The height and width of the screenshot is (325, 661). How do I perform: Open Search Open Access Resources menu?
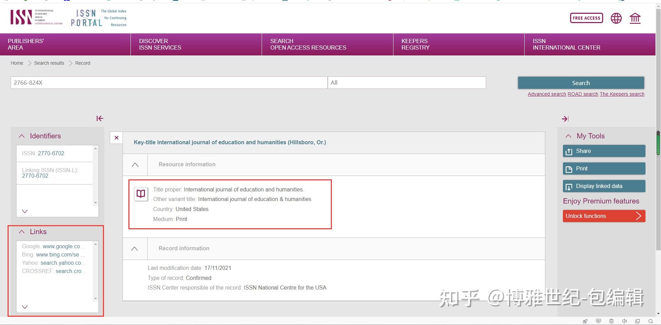click(x=327, y=44)
